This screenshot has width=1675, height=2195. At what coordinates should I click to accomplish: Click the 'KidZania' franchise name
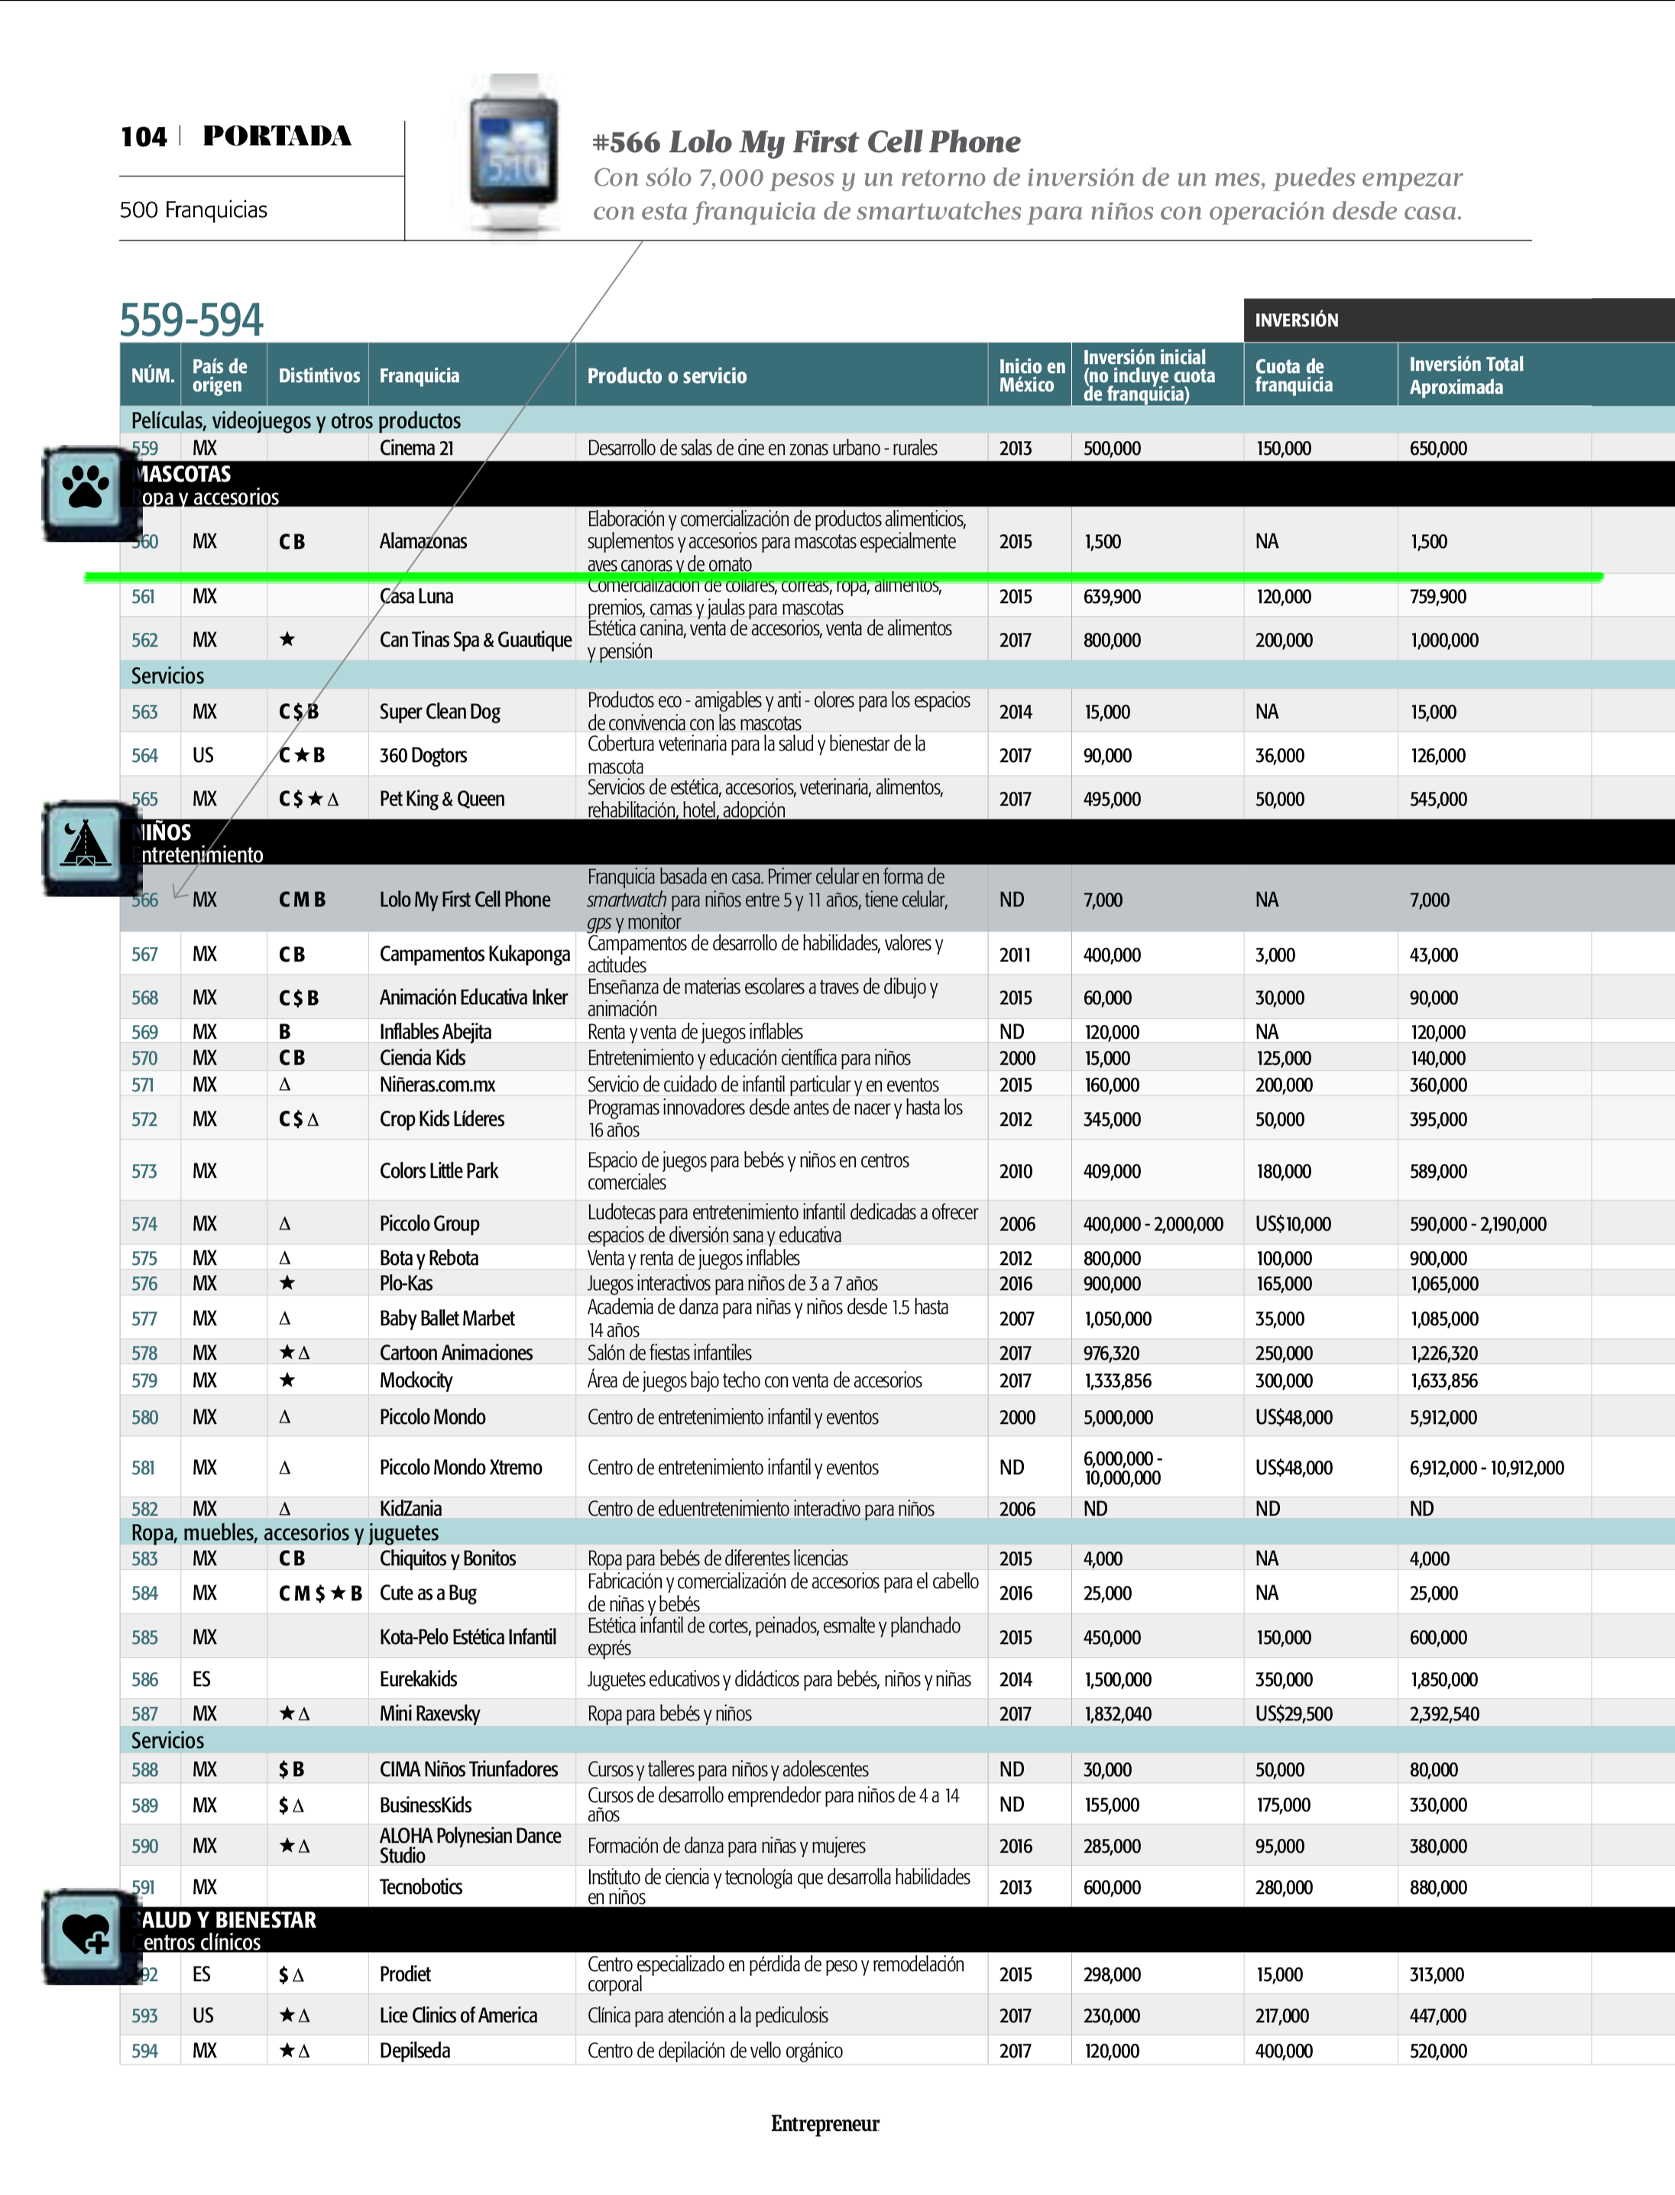point(410,1509)
